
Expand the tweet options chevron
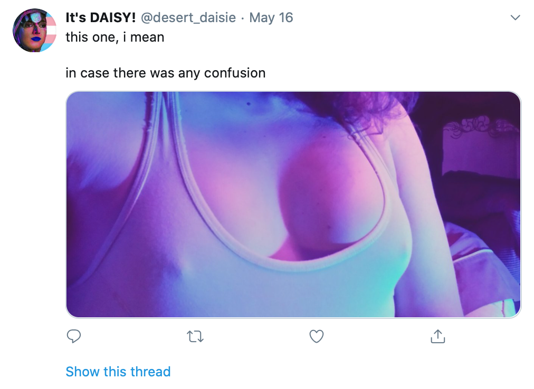point(516,17)
